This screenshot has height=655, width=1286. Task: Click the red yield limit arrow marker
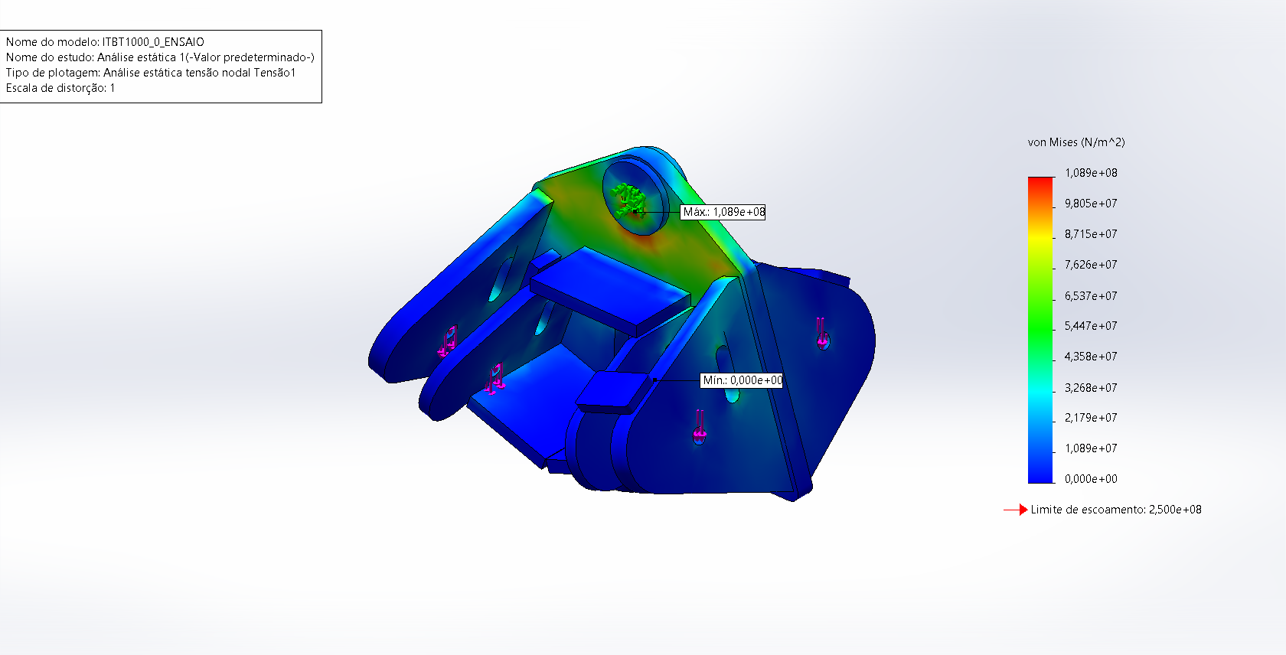[x=1016, y=510]
